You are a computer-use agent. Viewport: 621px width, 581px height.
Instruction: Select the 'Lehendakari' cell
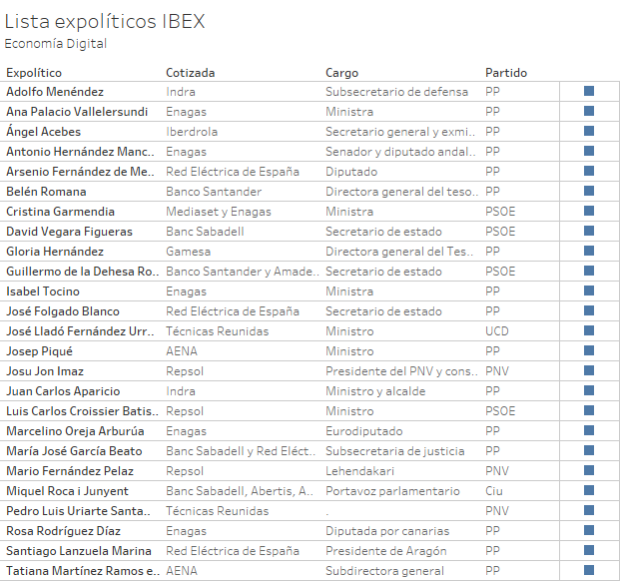360,471
